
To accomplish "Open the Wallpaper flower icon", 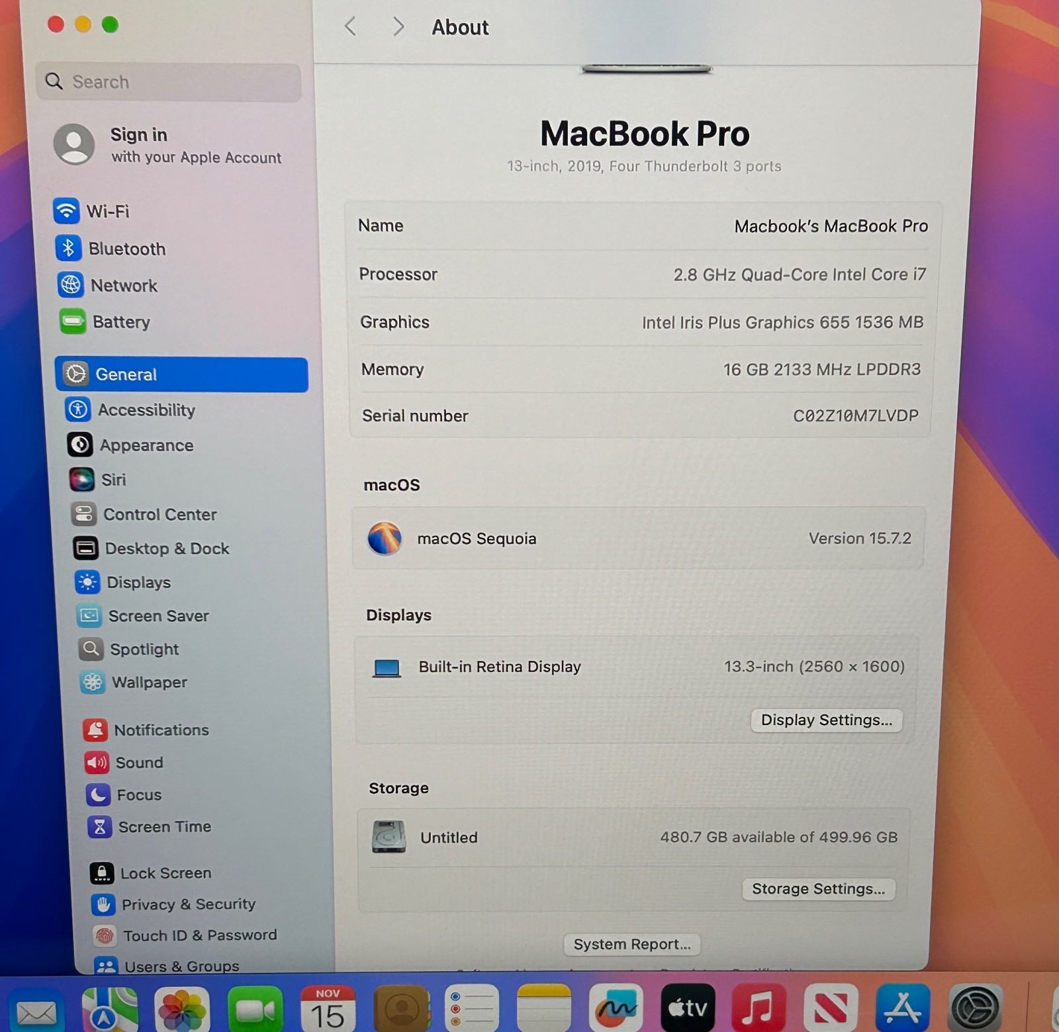I will pos(93,682).
